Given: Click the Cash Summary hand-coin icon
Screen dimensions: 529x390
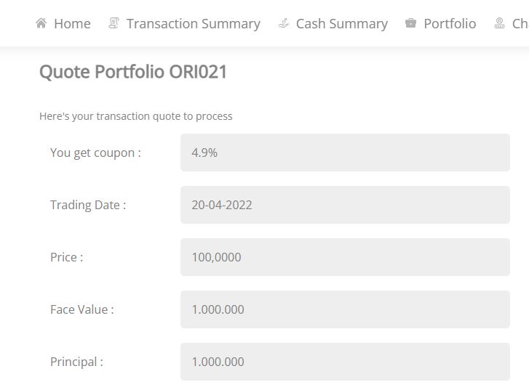Looking at the screenshot, I should click(283, 23).
